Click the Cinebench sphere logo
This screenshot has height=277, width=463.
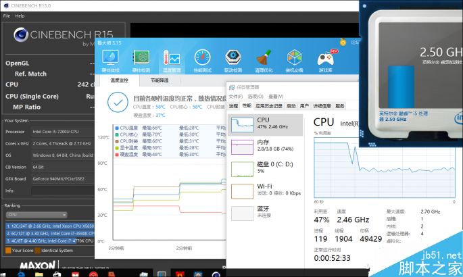click(x=21, y=35)
